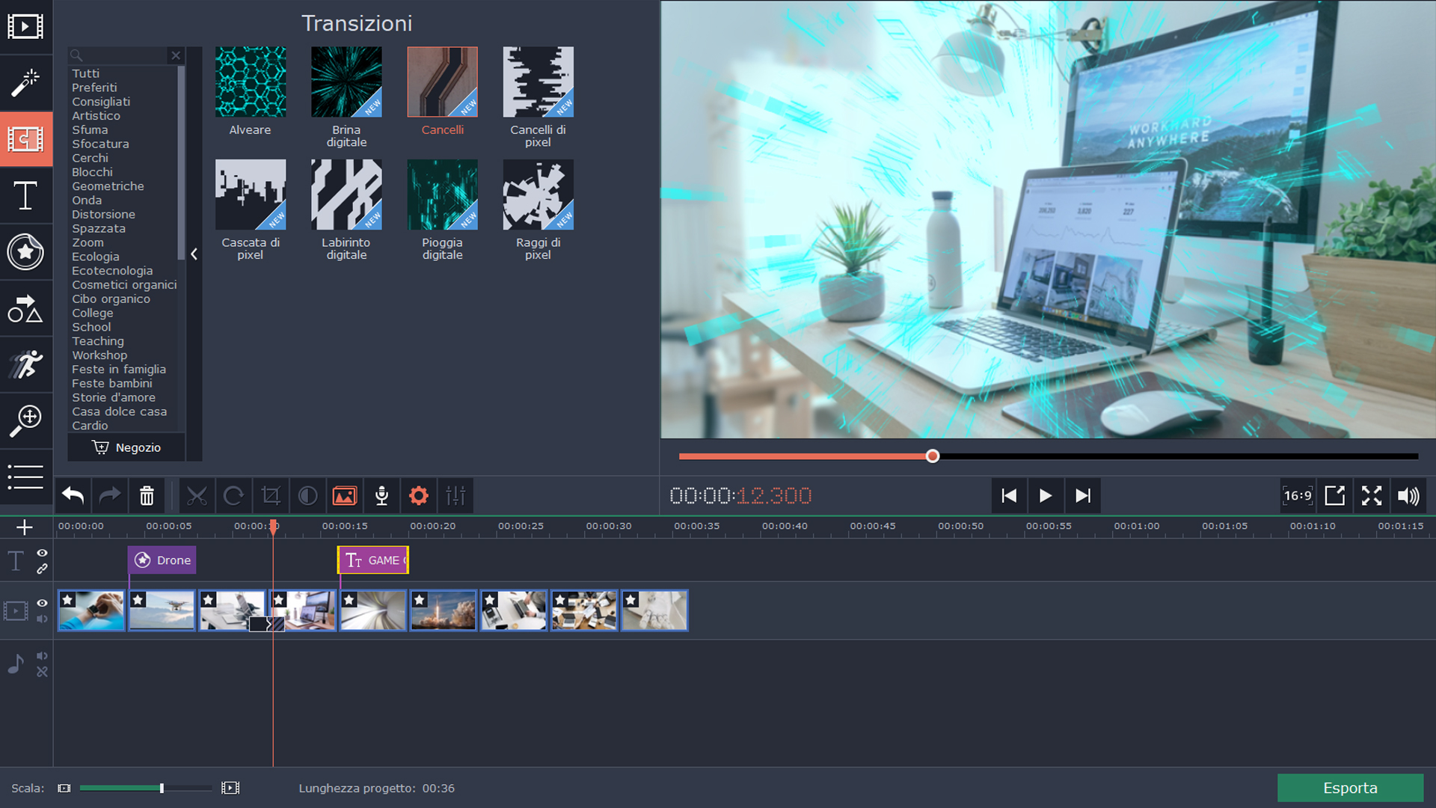Toggle video track visibility eye icon
Screen dimensions: 1436x808
click(x=42, y=603)
